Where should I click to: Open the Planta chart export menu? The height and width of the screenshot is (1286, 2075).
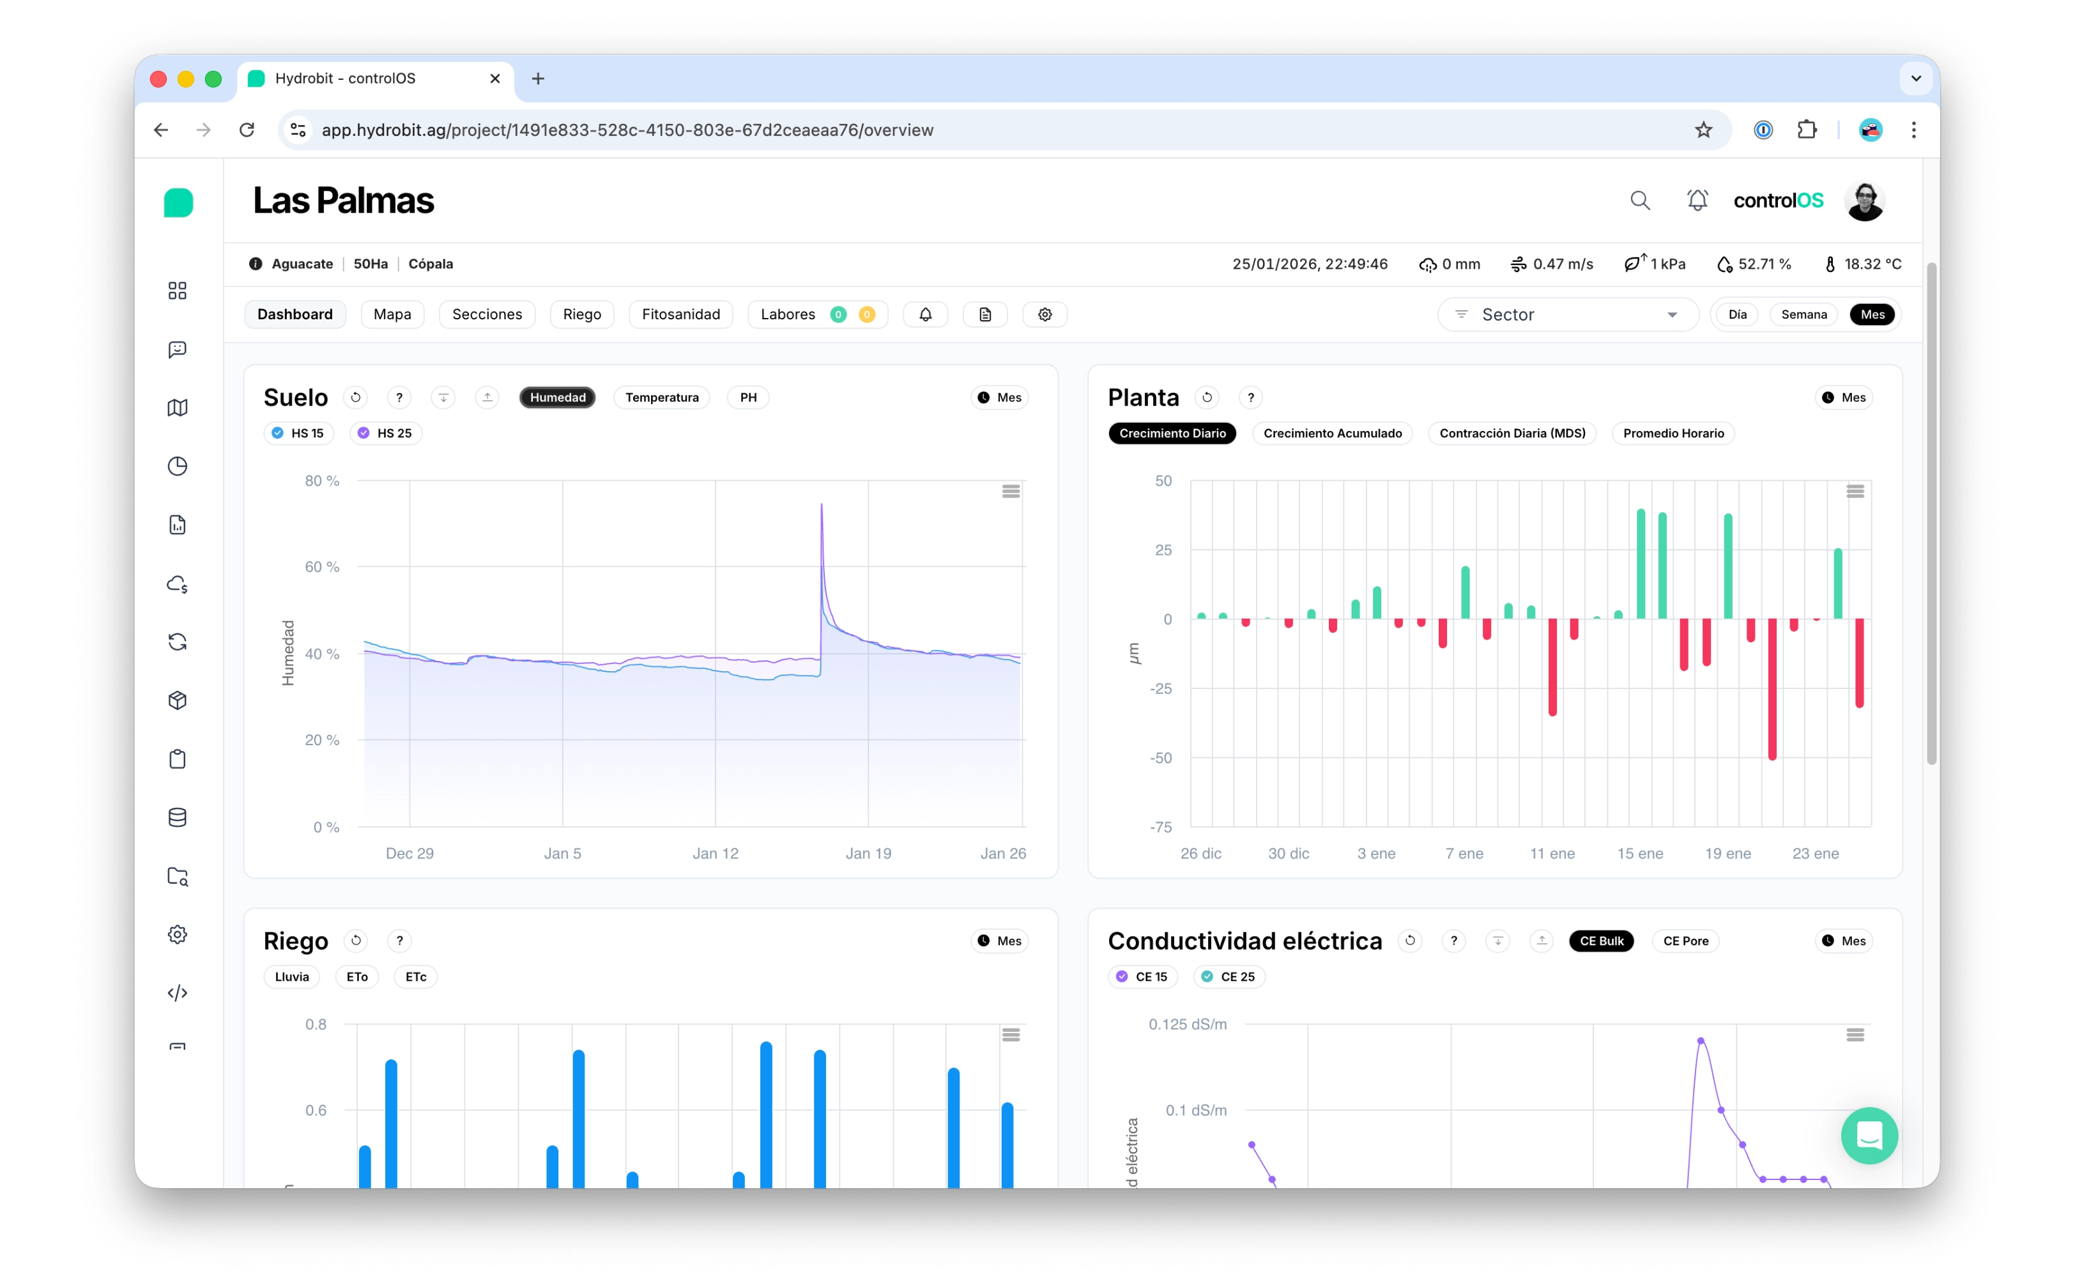1855,492
